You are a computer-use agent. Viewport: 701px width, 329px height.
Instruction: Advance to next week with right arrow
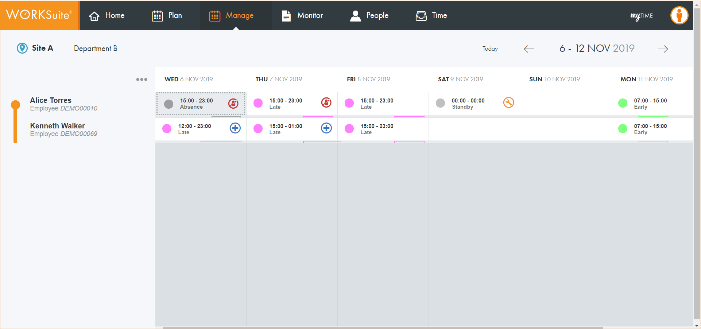[663, 49]
